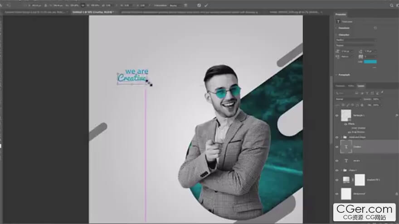This screenshot has height=224, width=399.
Task: Hide the Gradient Fill 1 layer
Action: point(336,180)
